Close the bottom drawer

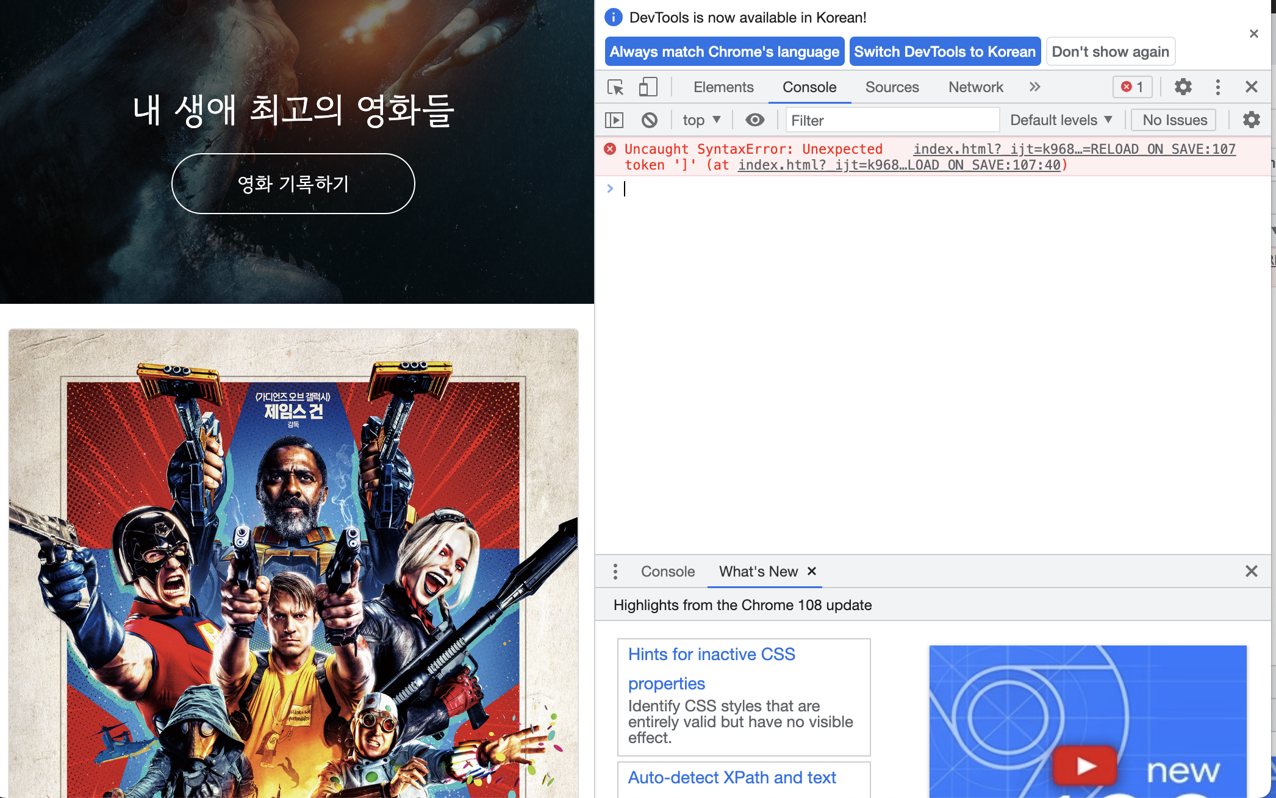coord(1251,571)
